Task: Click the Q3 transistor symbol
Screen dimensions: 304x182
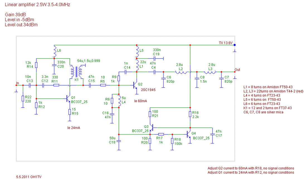Action: click(151, 128)
